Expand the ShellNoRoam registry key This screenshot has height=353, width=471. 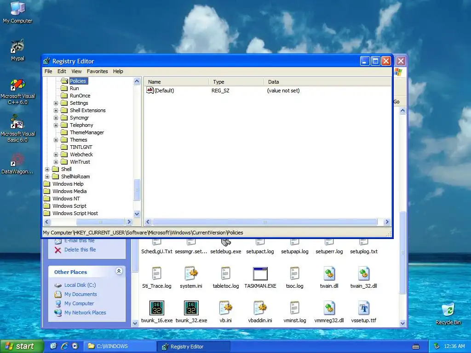(47, 176)
